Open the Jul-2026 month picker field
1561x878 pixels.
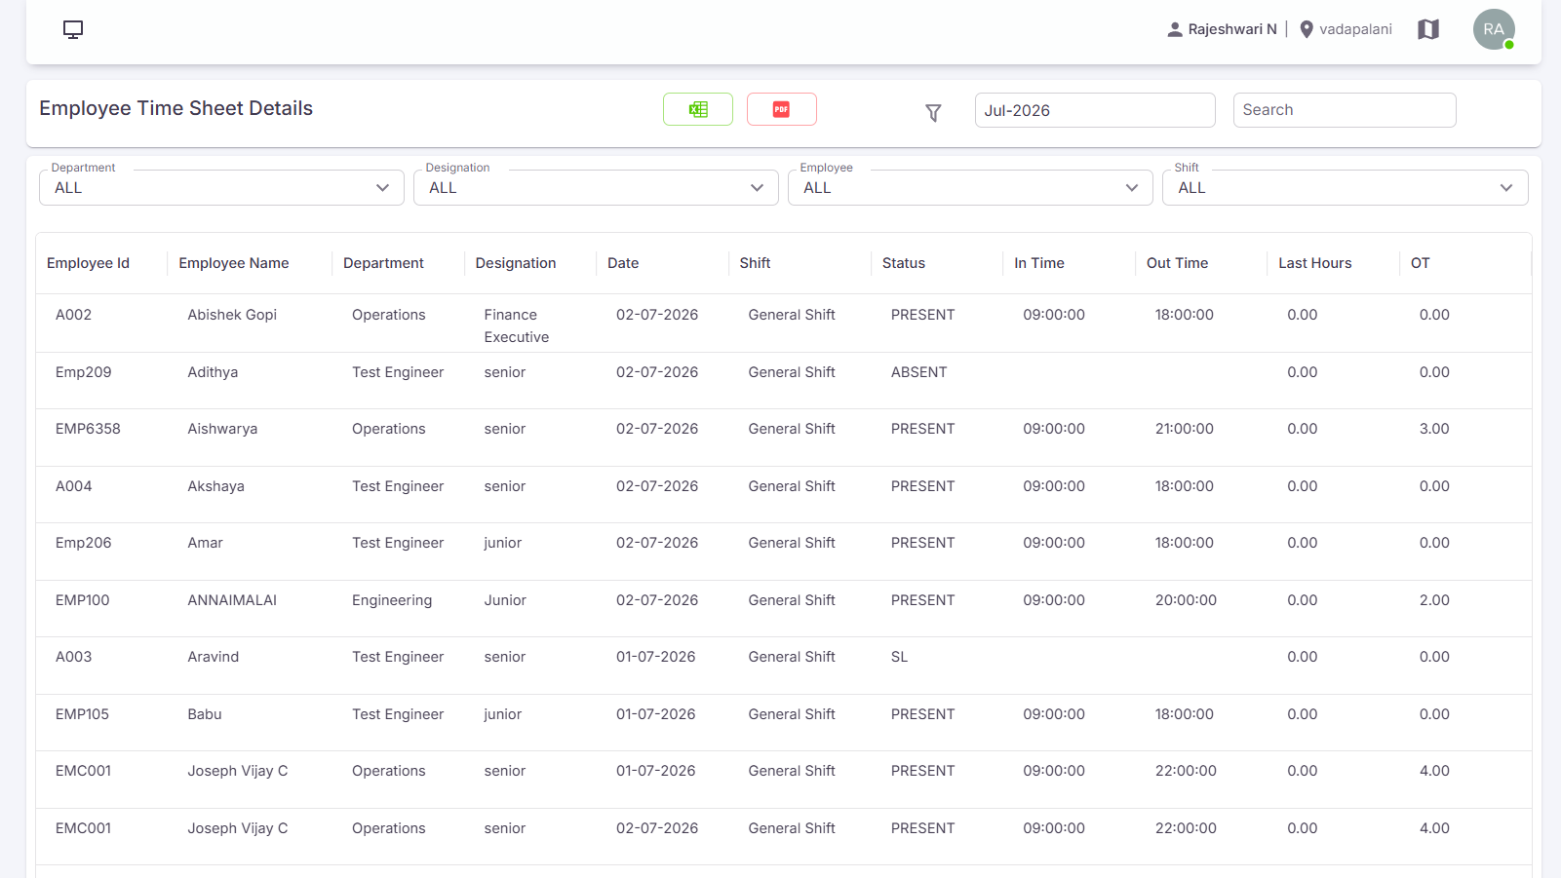click(x=1095, y=110)
